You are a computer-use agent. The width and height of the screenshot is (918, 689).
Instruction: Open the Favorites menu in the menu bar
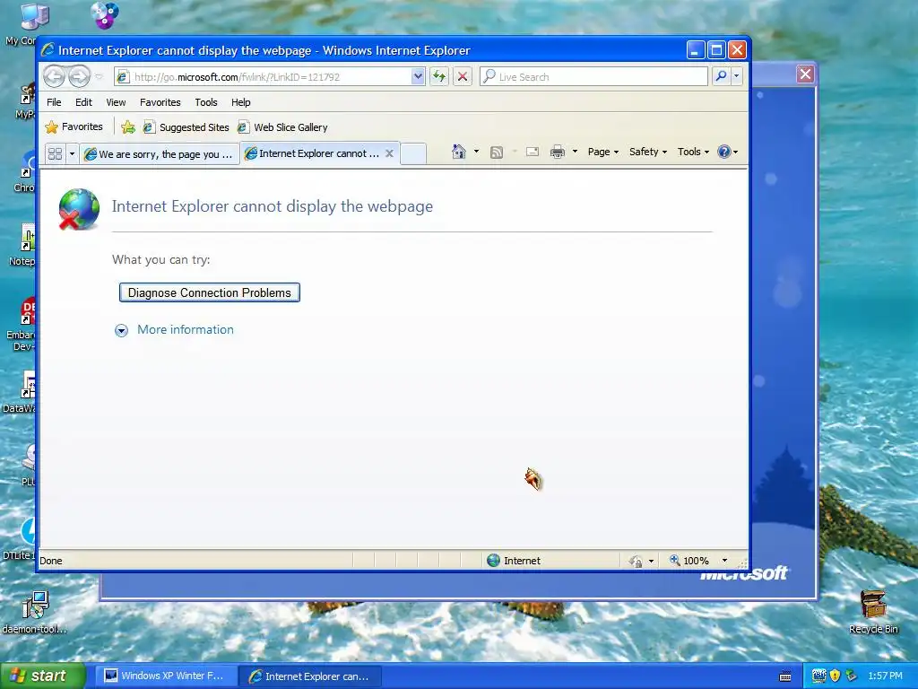point(160,102)
